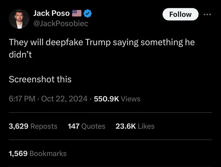221x167 pixels.
Task: Open Jack Poso's profile picture
Action: pos(18,19)
